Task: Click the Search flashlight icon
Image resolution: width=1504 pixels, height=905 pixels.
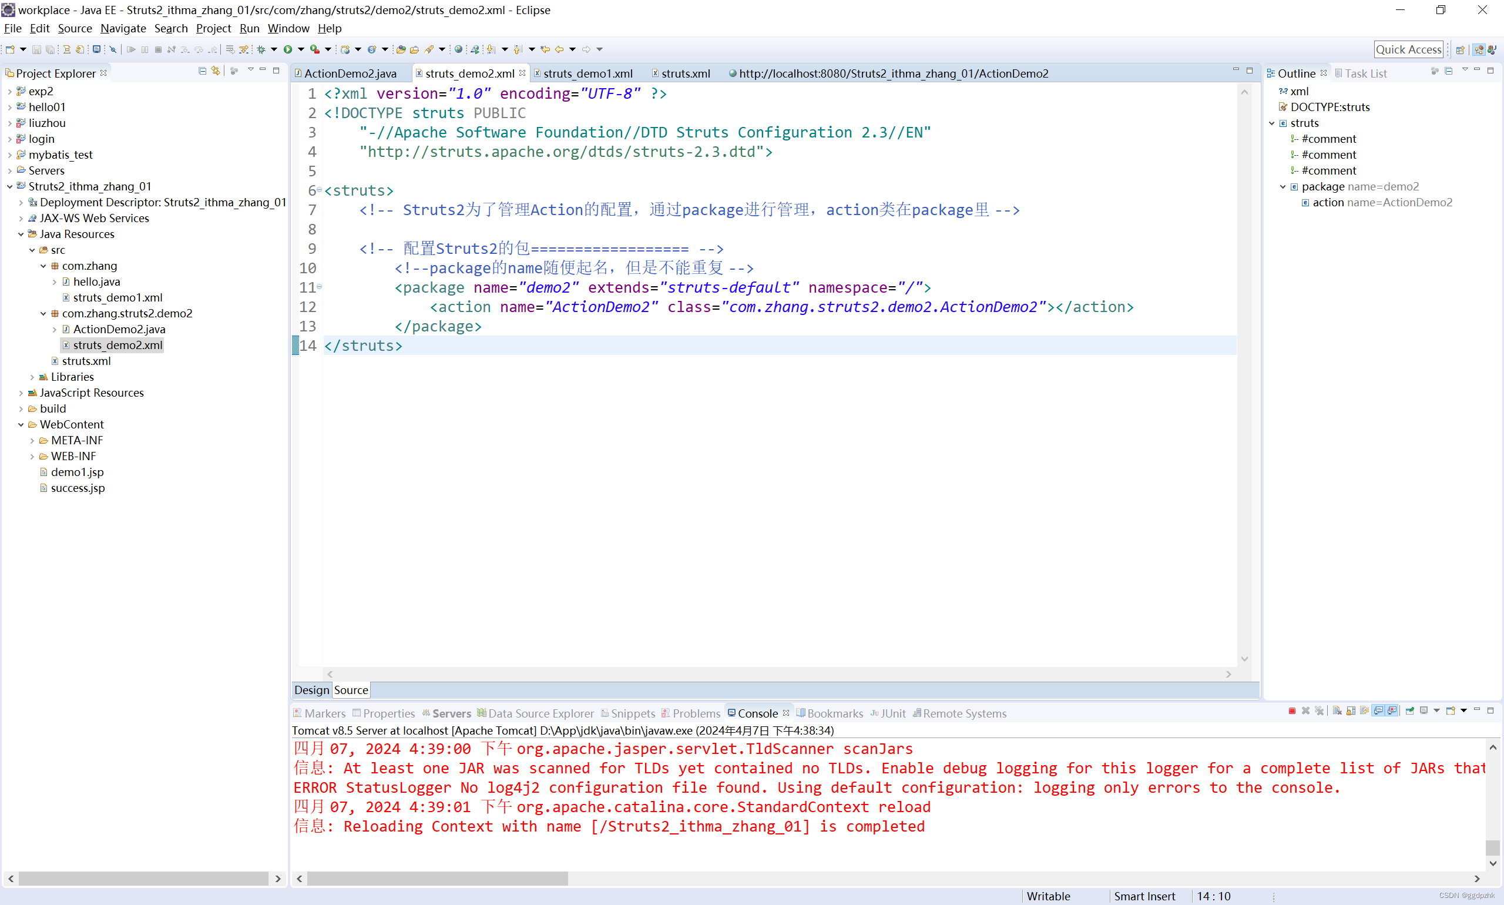Action: point(429,49)
